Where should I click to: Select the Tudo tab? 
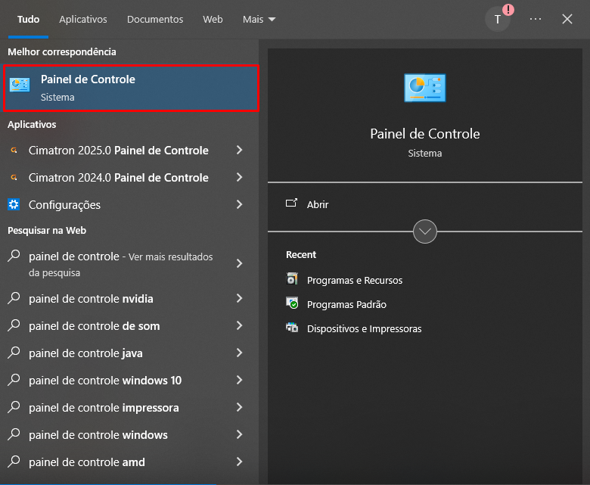28,19
